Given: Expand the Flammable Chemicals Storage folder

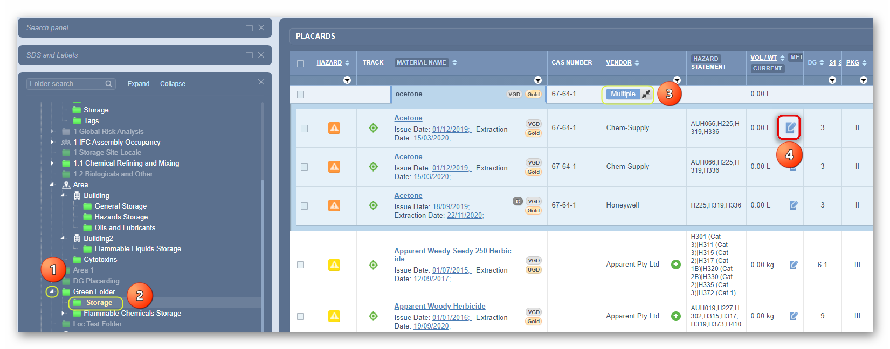Looking at the screenshot, I should [63, 313].
